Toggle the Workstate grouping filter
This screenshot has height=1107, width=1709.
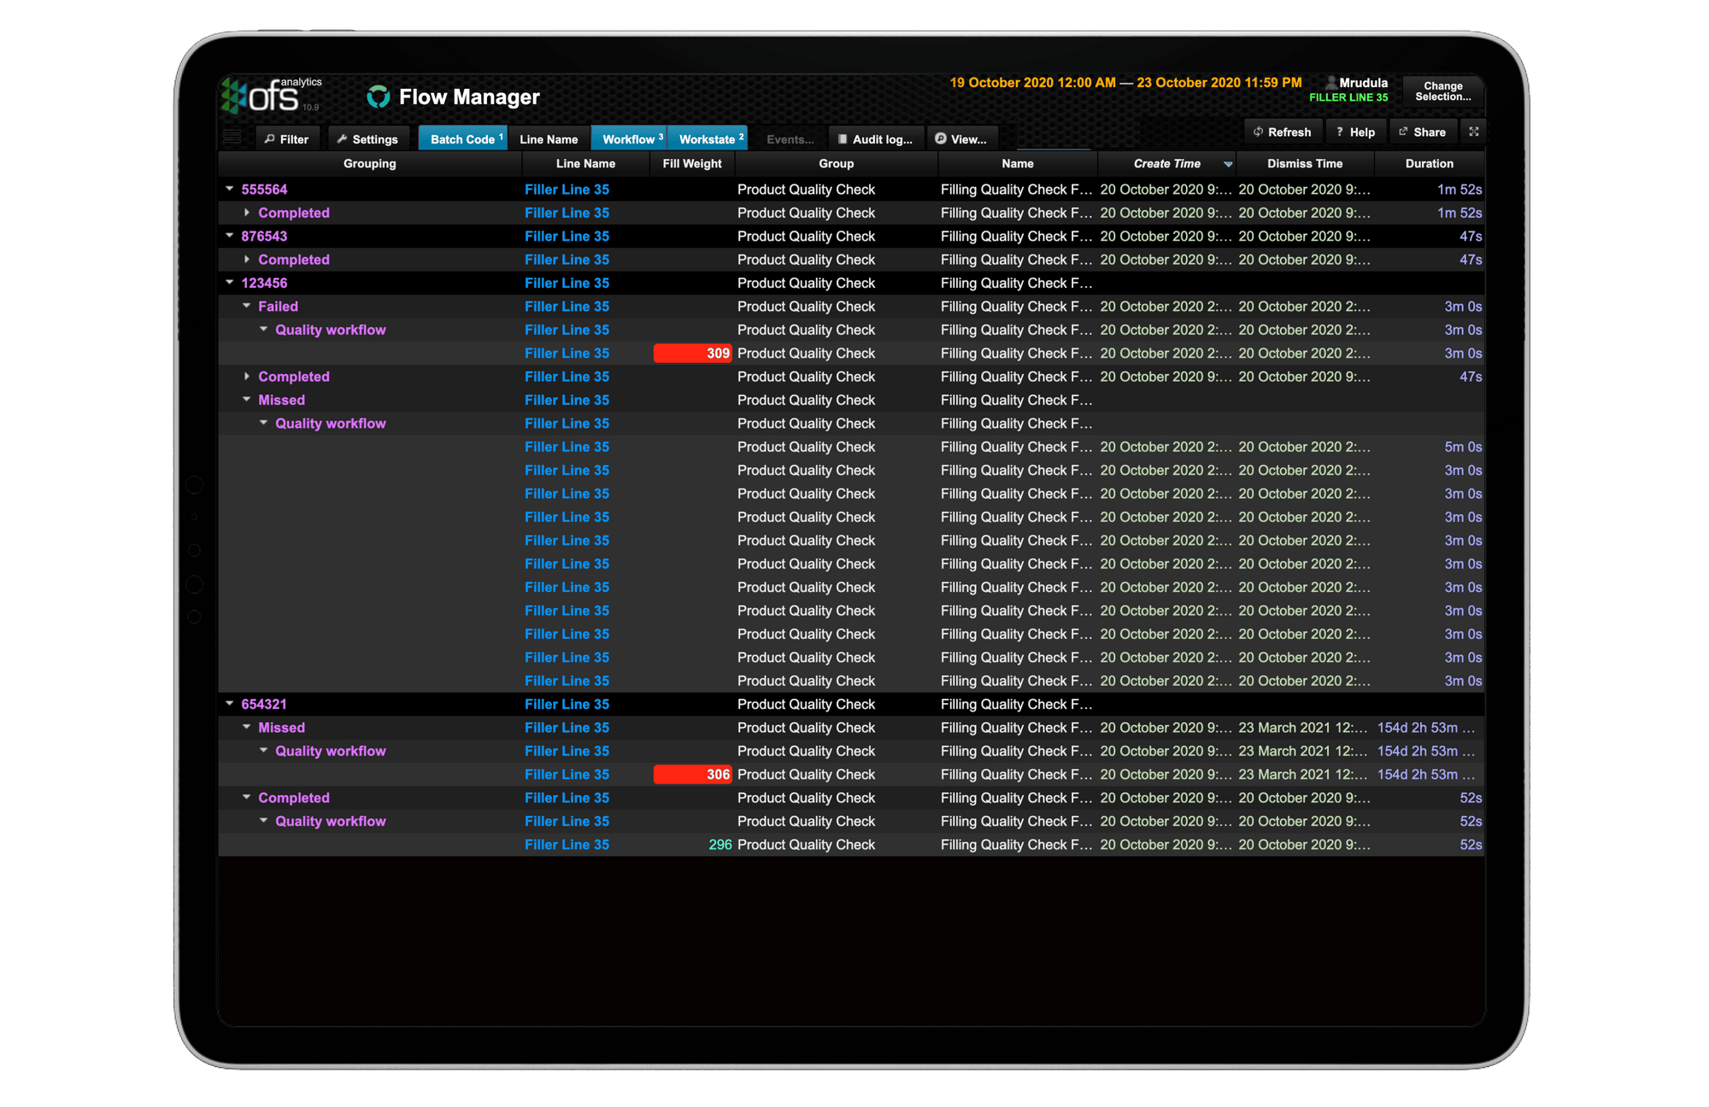[x=708, y=138]
